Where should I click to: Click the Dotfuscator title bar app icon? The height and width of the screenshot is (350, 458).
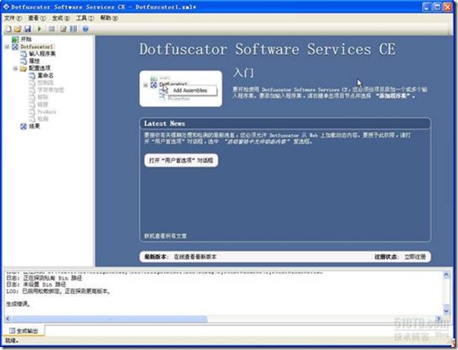(6, 7)
